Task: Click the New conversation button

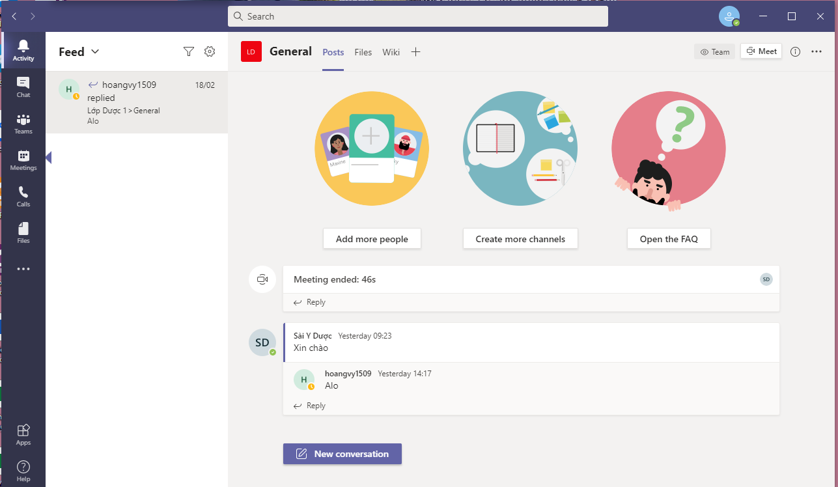Action: point(342,454)
